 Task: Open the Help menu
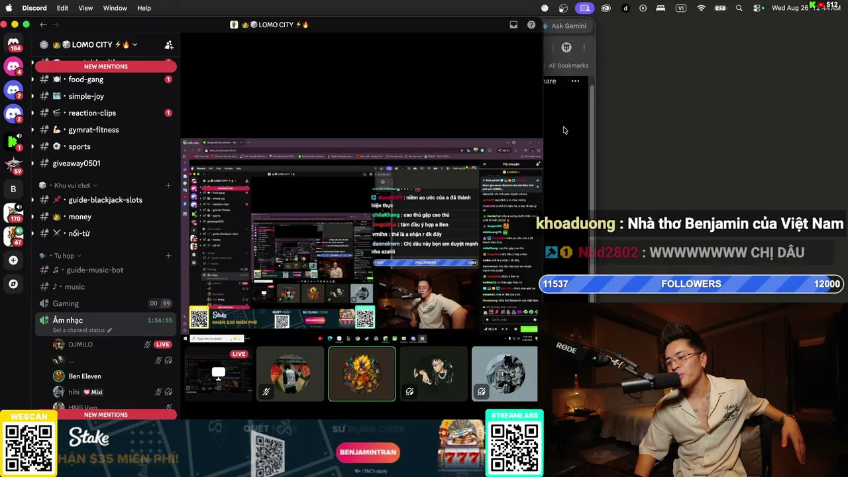pyautogui.click(x=144, y=8)
